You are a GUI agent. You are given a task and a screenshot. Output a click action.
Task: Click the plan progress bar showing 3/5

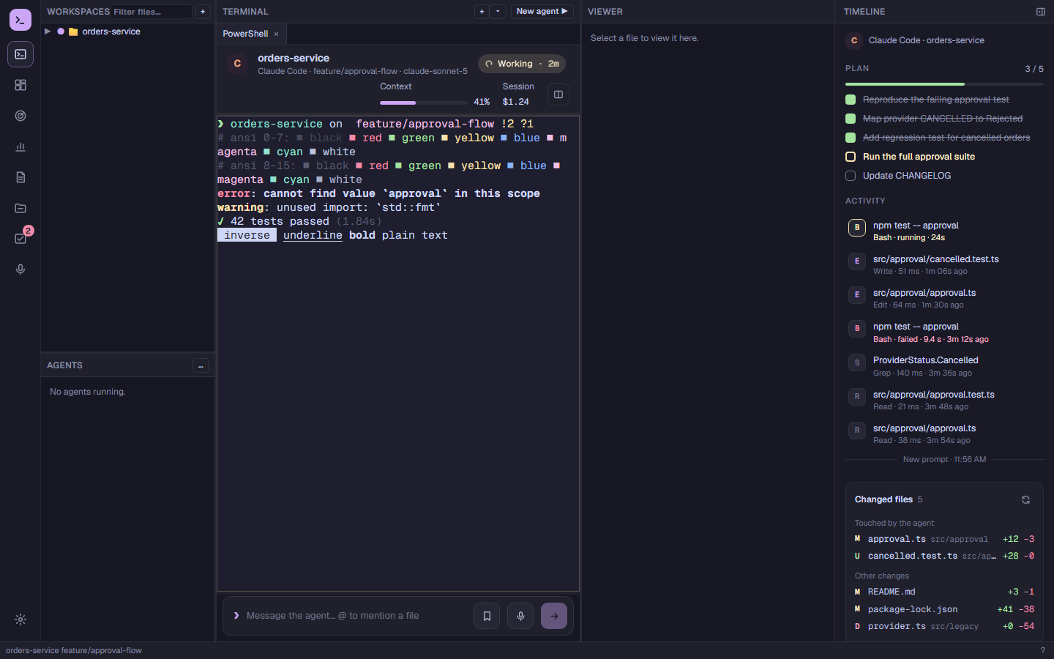pyautogui.click(x=944, y=84)
